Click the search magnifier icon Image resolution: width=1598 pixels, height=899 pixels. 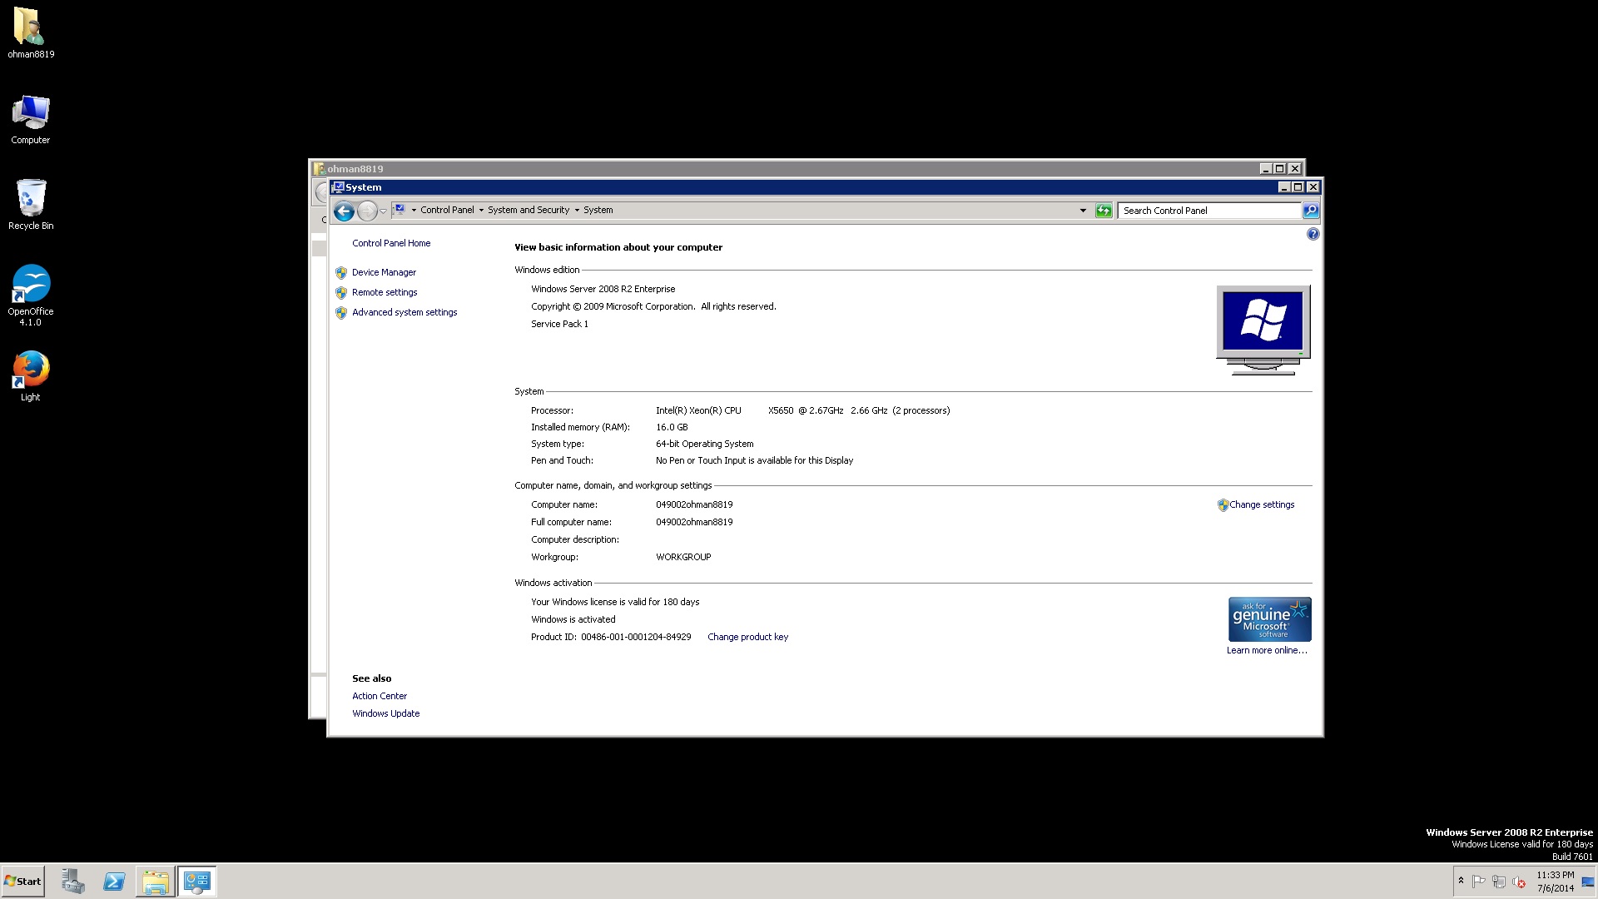point(1311,211)
